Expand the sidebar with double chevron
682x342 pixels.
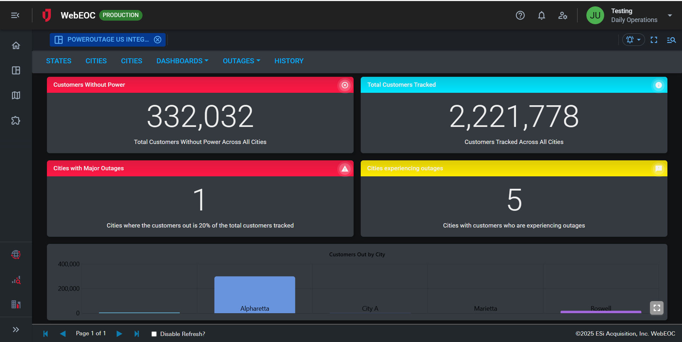[x=16, y=330]
